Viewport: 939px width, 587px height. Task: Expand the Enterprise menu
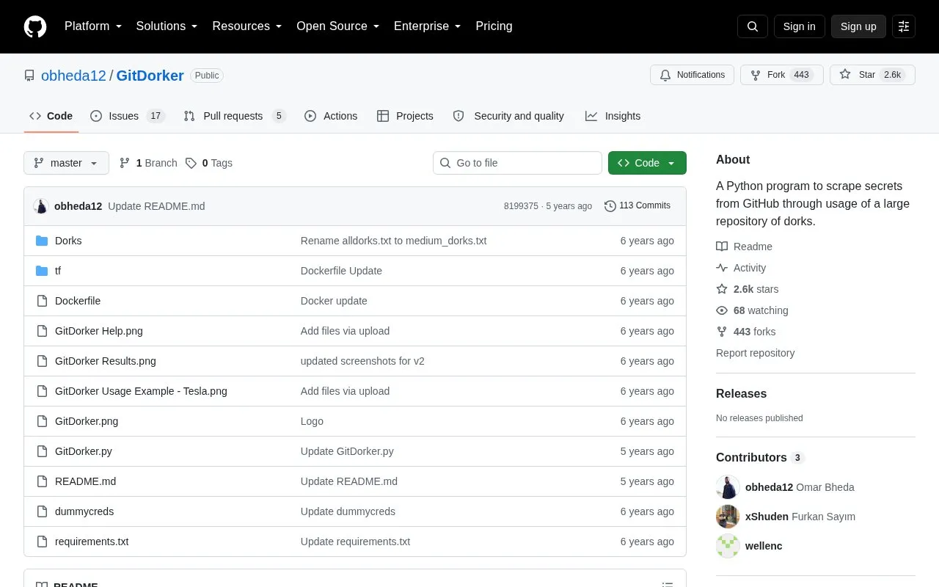tap(428, 26)
